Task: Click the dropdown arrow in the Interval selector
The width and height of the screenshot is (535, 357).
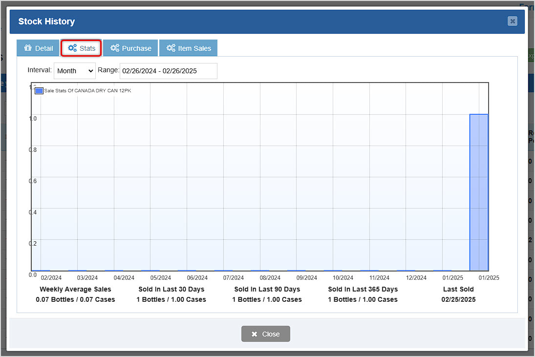Action: coord(90,71)
